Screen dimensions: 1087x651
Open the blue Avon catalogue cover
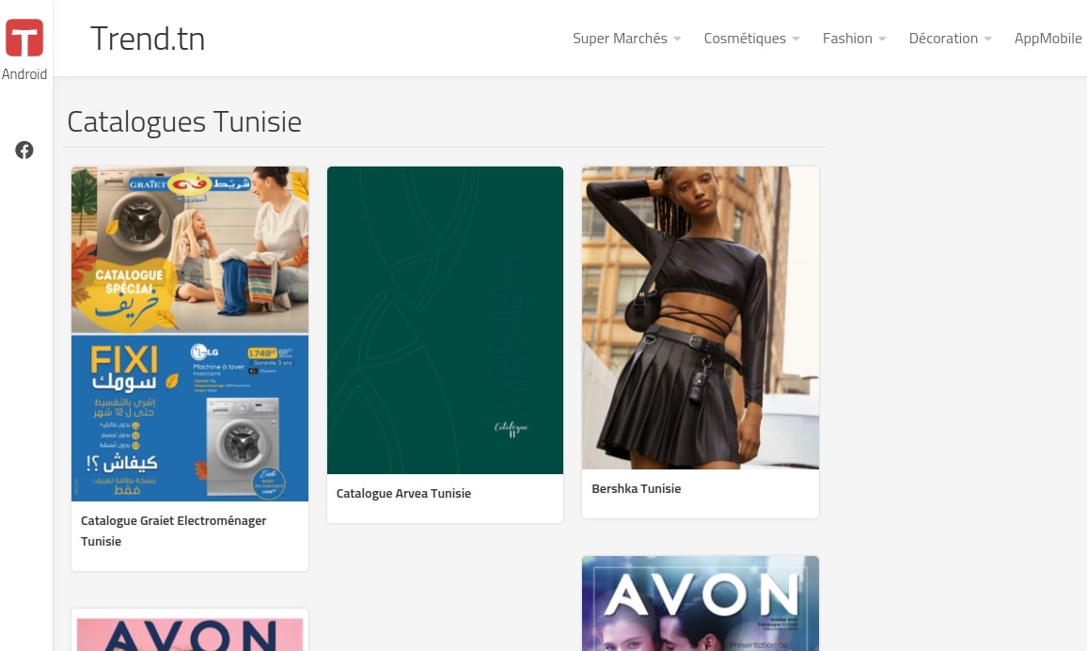pos(701,603)
